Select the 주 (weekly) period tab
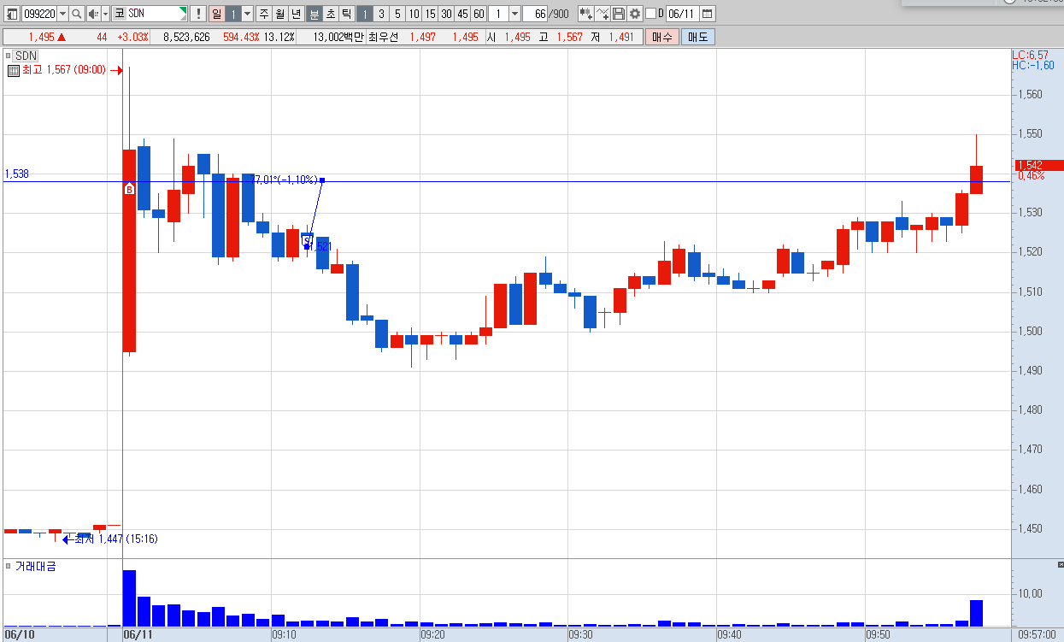1064x642 pixels. (263, 14)
